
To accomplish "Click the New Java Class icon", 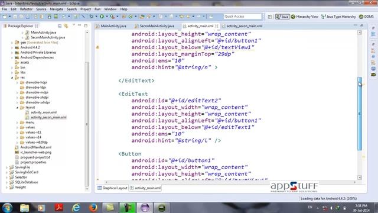I will 131,17.
